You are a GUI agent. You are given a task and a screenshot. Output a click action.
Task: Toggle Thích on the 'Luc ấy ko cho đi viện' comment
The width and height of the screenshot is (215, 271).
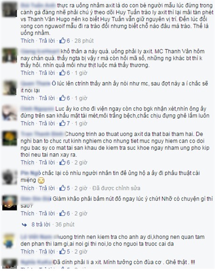tap(27, 123)
